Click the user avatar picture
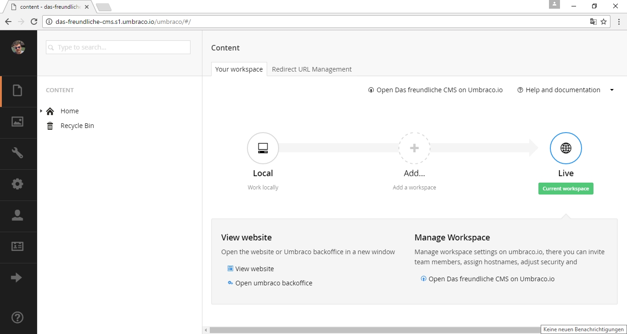Image resolution: width=627 pixels, height=334 pixels. pos(18,47)
